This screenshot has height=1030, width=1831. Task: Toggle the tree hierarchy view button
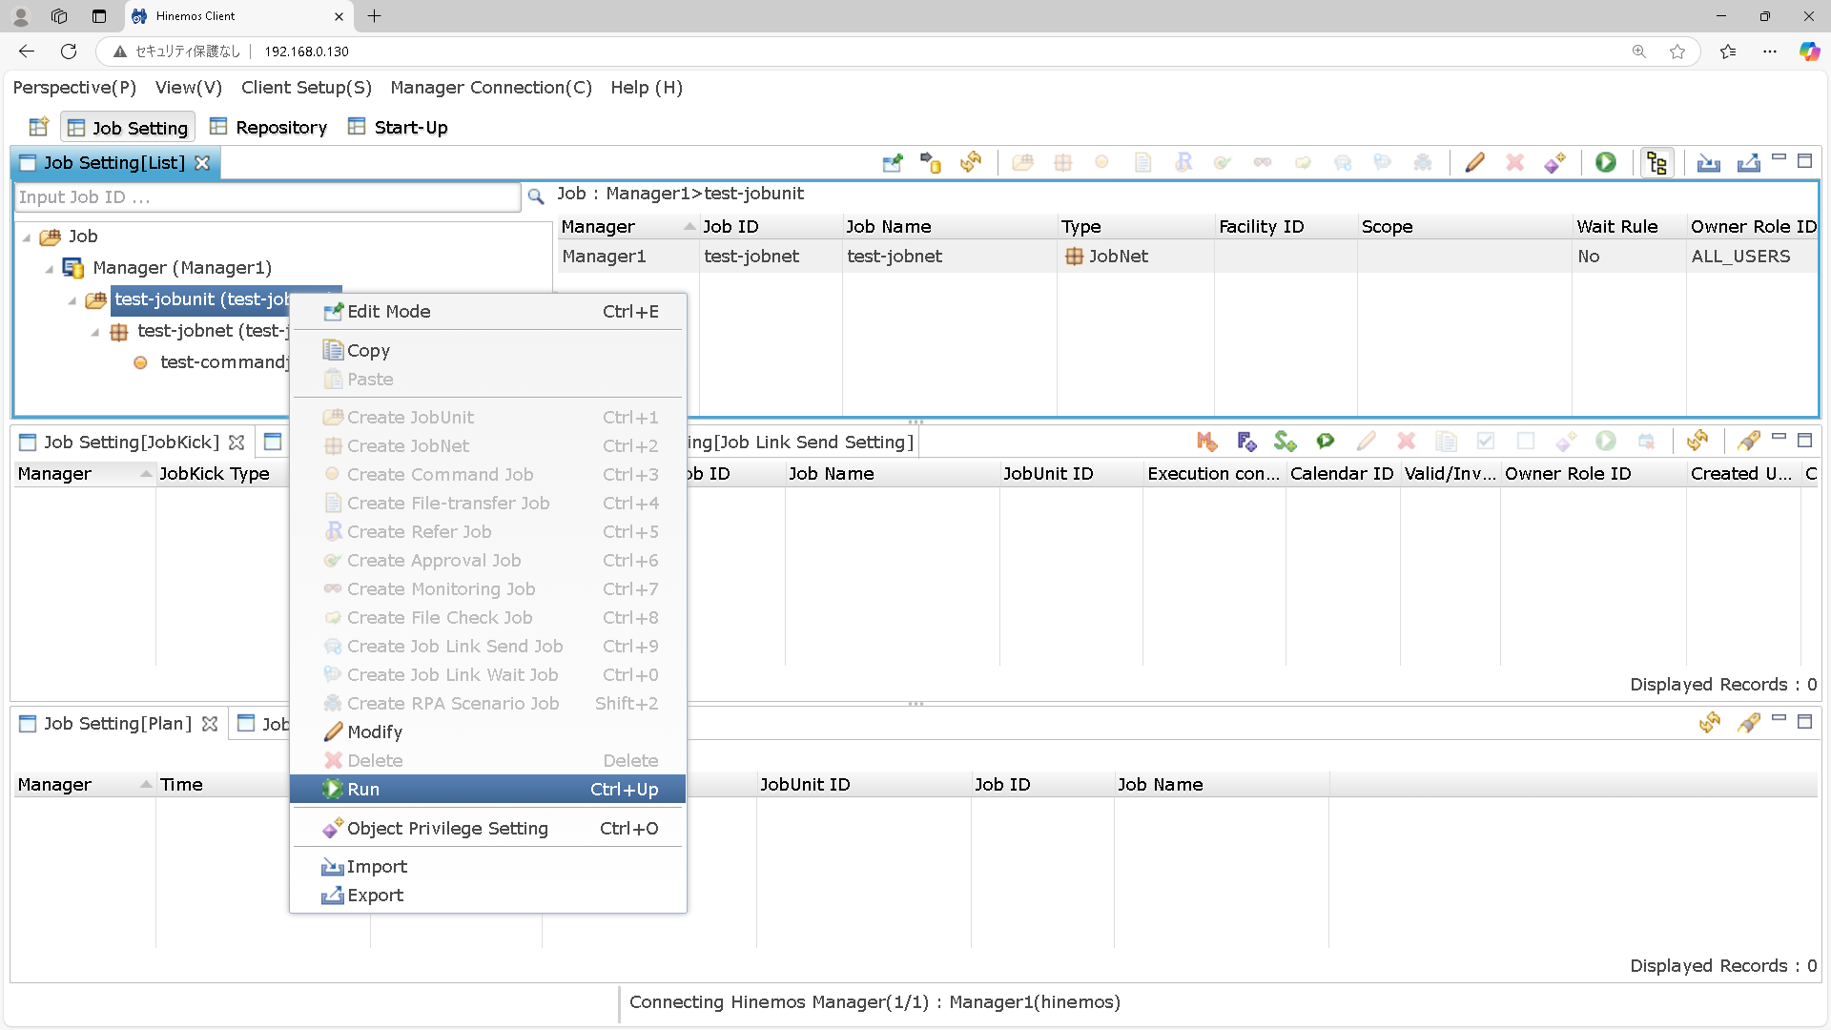pyautogui.click(x=1656, y=163)
